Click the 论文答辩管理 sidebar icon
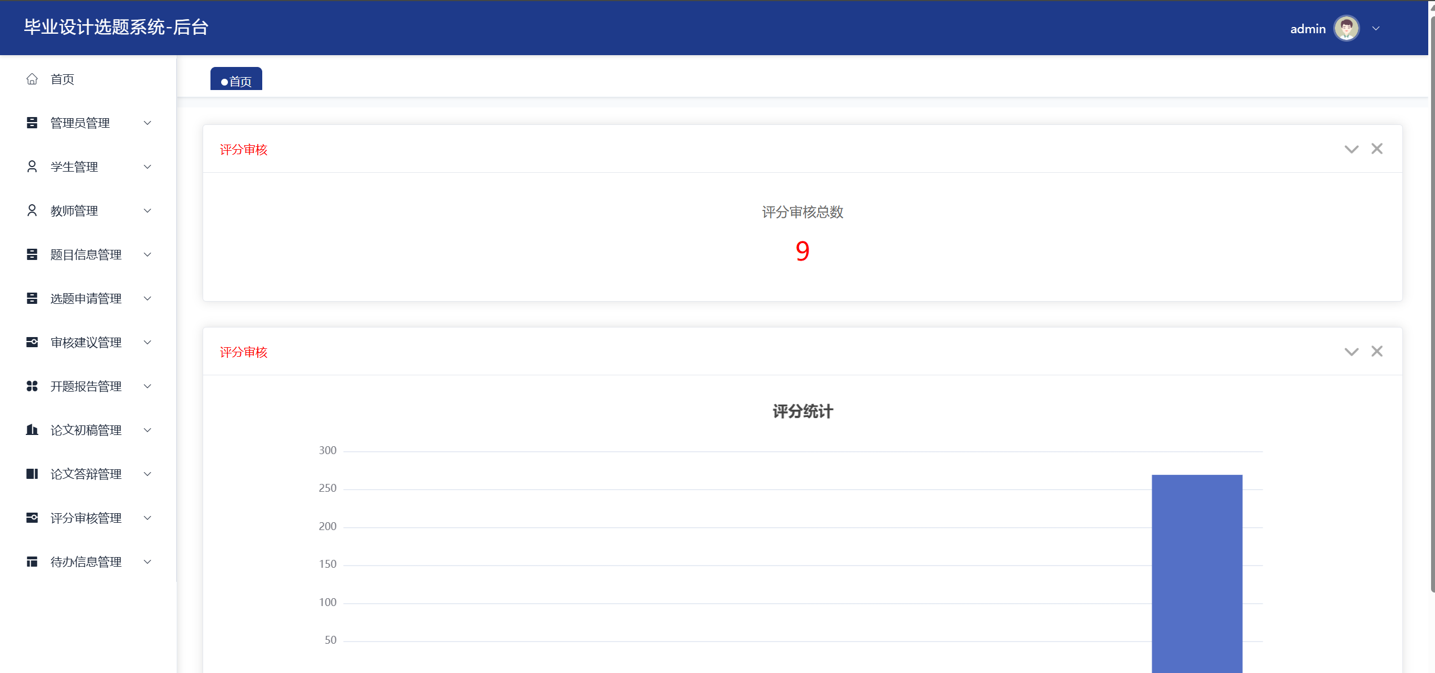Image resolution: width=1435 pixels, height=673 pixels. click(x=32, y=474)
